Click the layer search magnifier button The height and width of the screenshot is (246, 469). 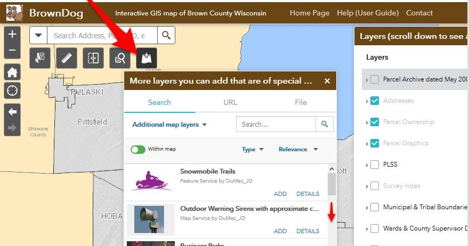[x=325, y=124]
